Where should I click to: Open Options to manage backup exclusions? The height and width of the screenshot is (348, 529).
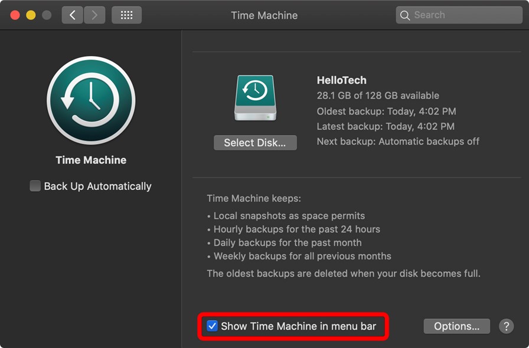tap(456, 326)
